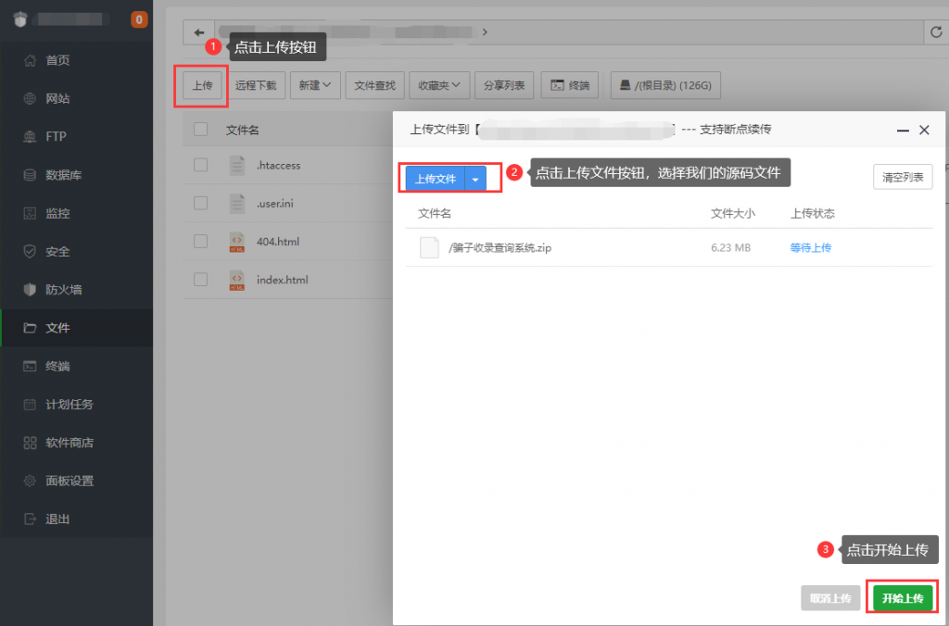
Task: Click the 远程下载 button
Action: pyautogui.click(x=256, y=85)
